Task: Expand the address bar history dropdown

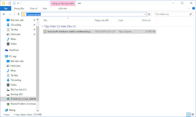Action: click(145, 14)
